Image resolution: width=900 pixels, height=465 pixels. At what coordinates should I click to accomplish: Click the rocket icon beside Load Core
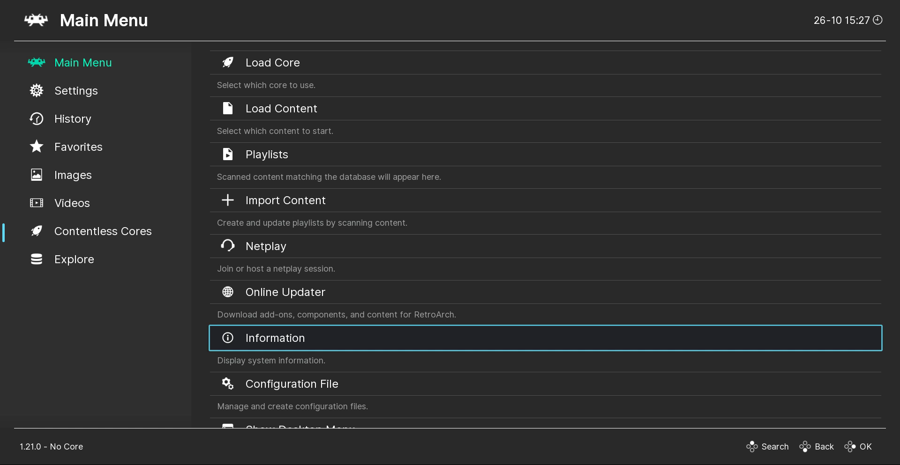coord(228,63)
